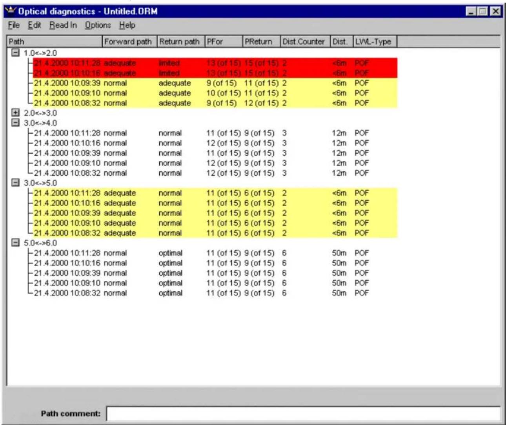The width and height of the screenshot is (506, 425).
Task: Click '10 (of 15)' PFor value
Action: coord(223,93)
